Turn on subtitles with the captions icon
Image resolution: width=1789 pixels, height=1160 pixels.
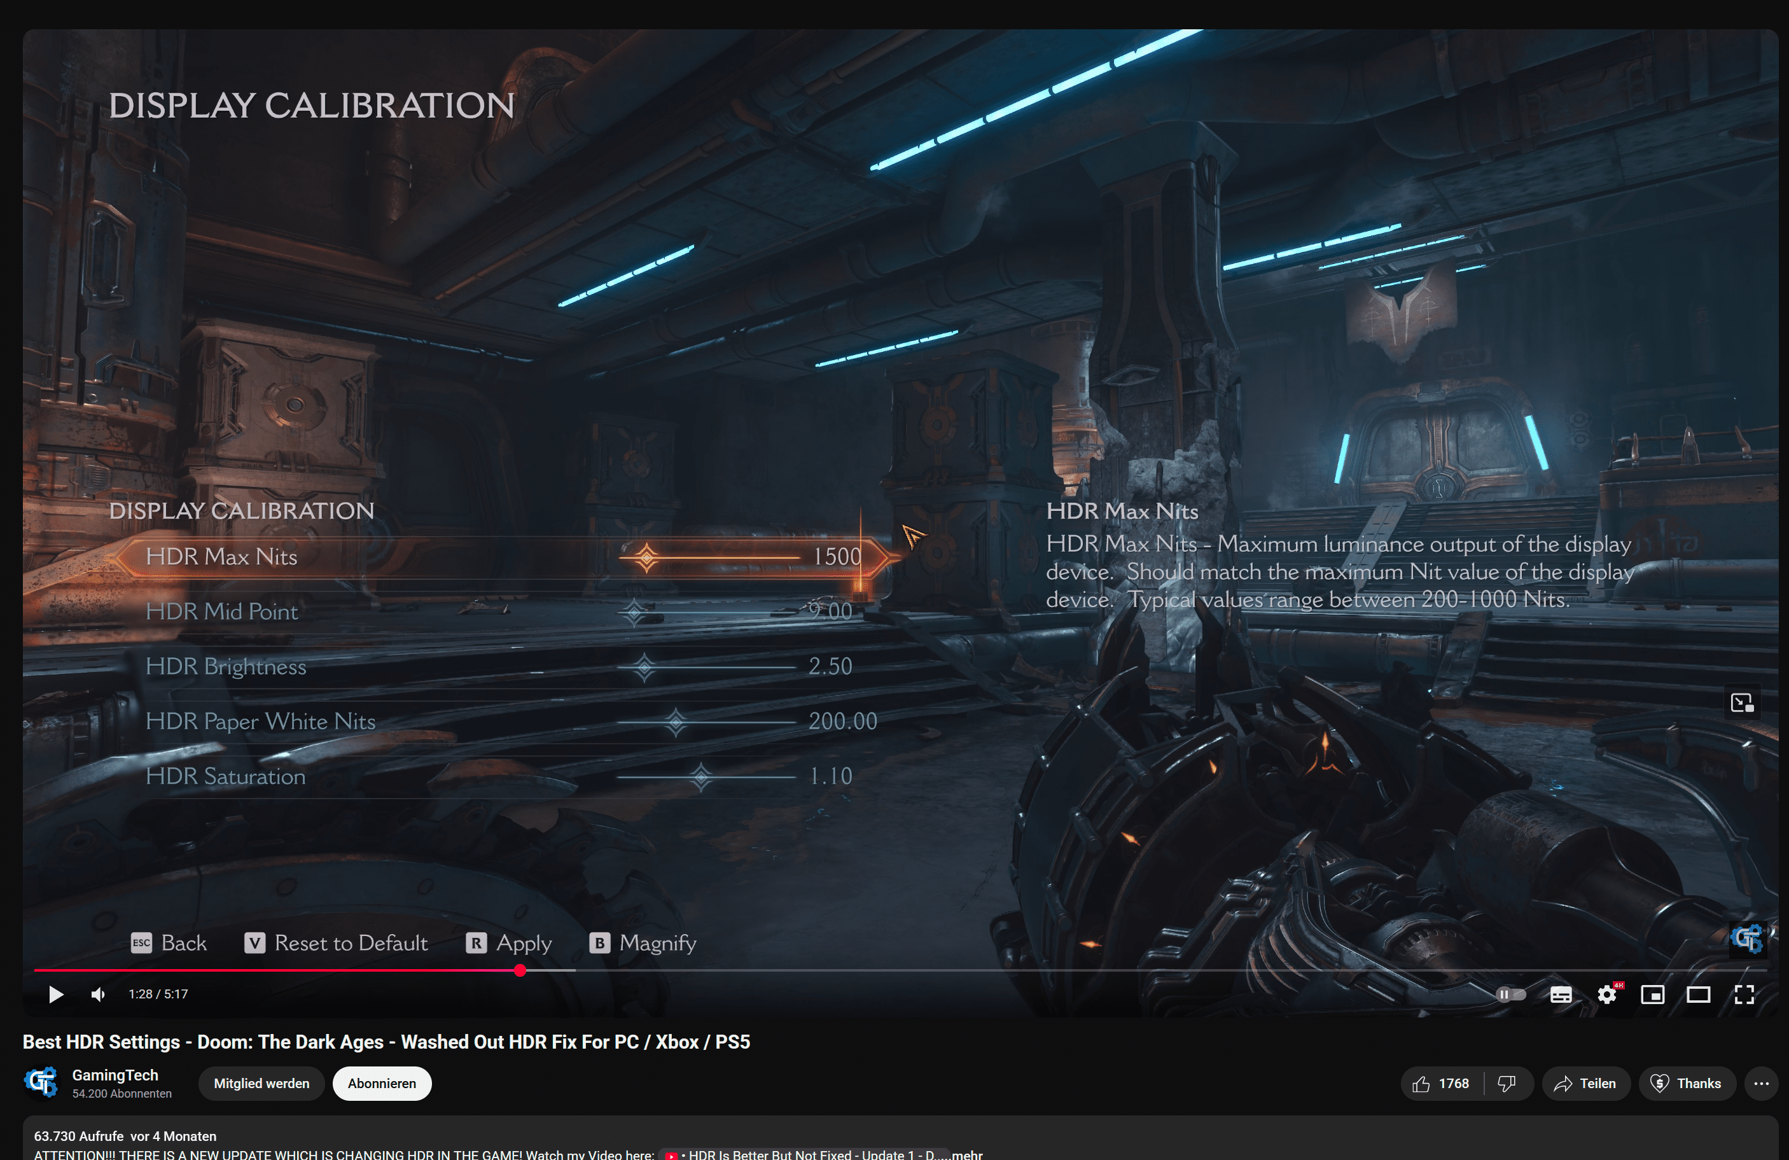pyautogui.click(x=1561, y=995)
